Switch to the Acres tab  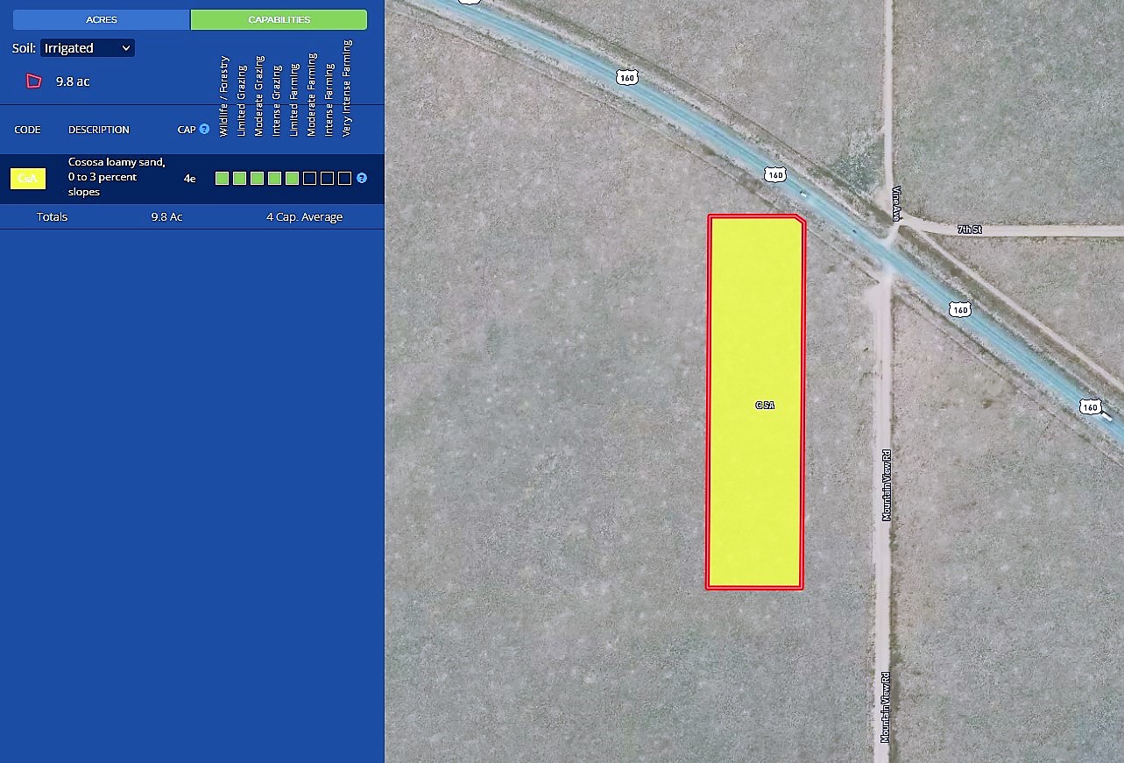[102, 19]
